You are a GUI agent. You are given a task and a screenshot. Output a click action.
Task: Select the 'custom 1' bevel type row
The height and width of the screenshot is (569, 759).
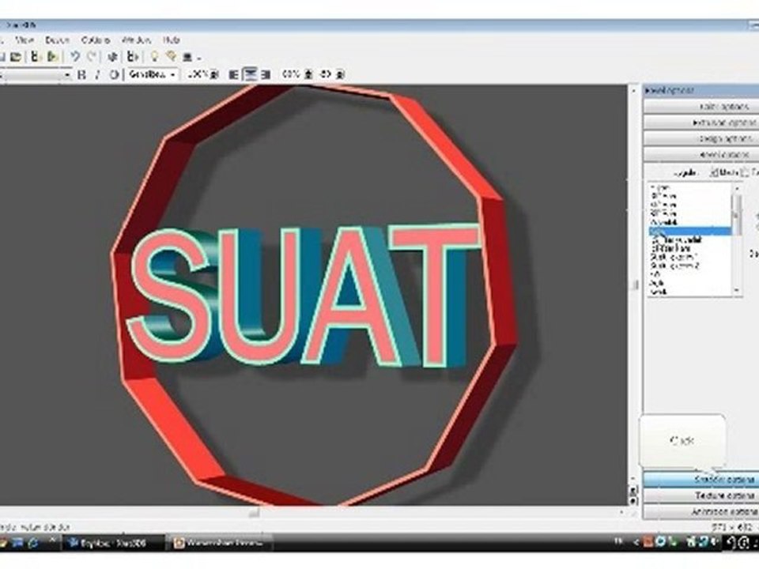point(689,258)
